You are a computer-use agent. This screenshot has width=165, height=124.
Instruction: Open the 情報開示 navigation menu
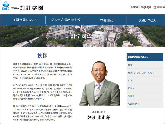(x=106, y=20)
